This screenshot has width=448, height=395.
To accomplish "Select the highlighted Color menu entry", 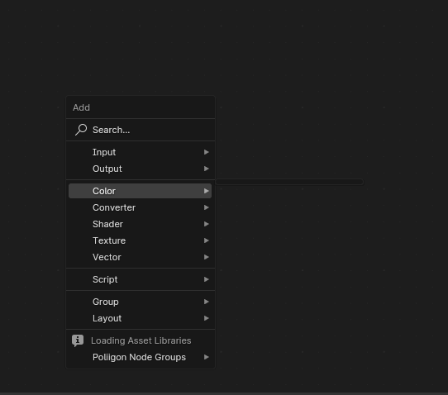I will (x=140, y=191).
